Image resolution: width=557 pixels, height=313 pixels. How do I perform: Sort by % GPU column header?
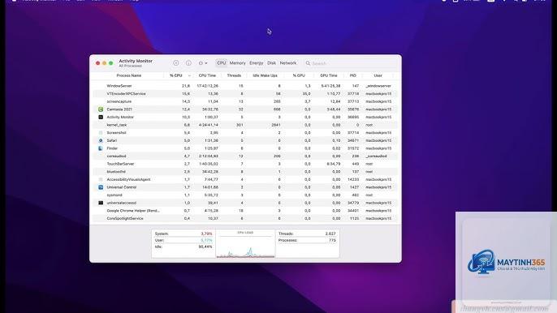[x=299, y=75]
